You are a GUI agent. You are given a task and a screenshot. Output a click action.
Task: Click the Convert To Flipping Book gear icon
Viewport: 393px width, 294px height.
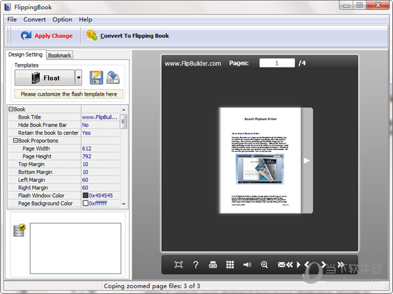pyautogui.click(x=92, y=35)
